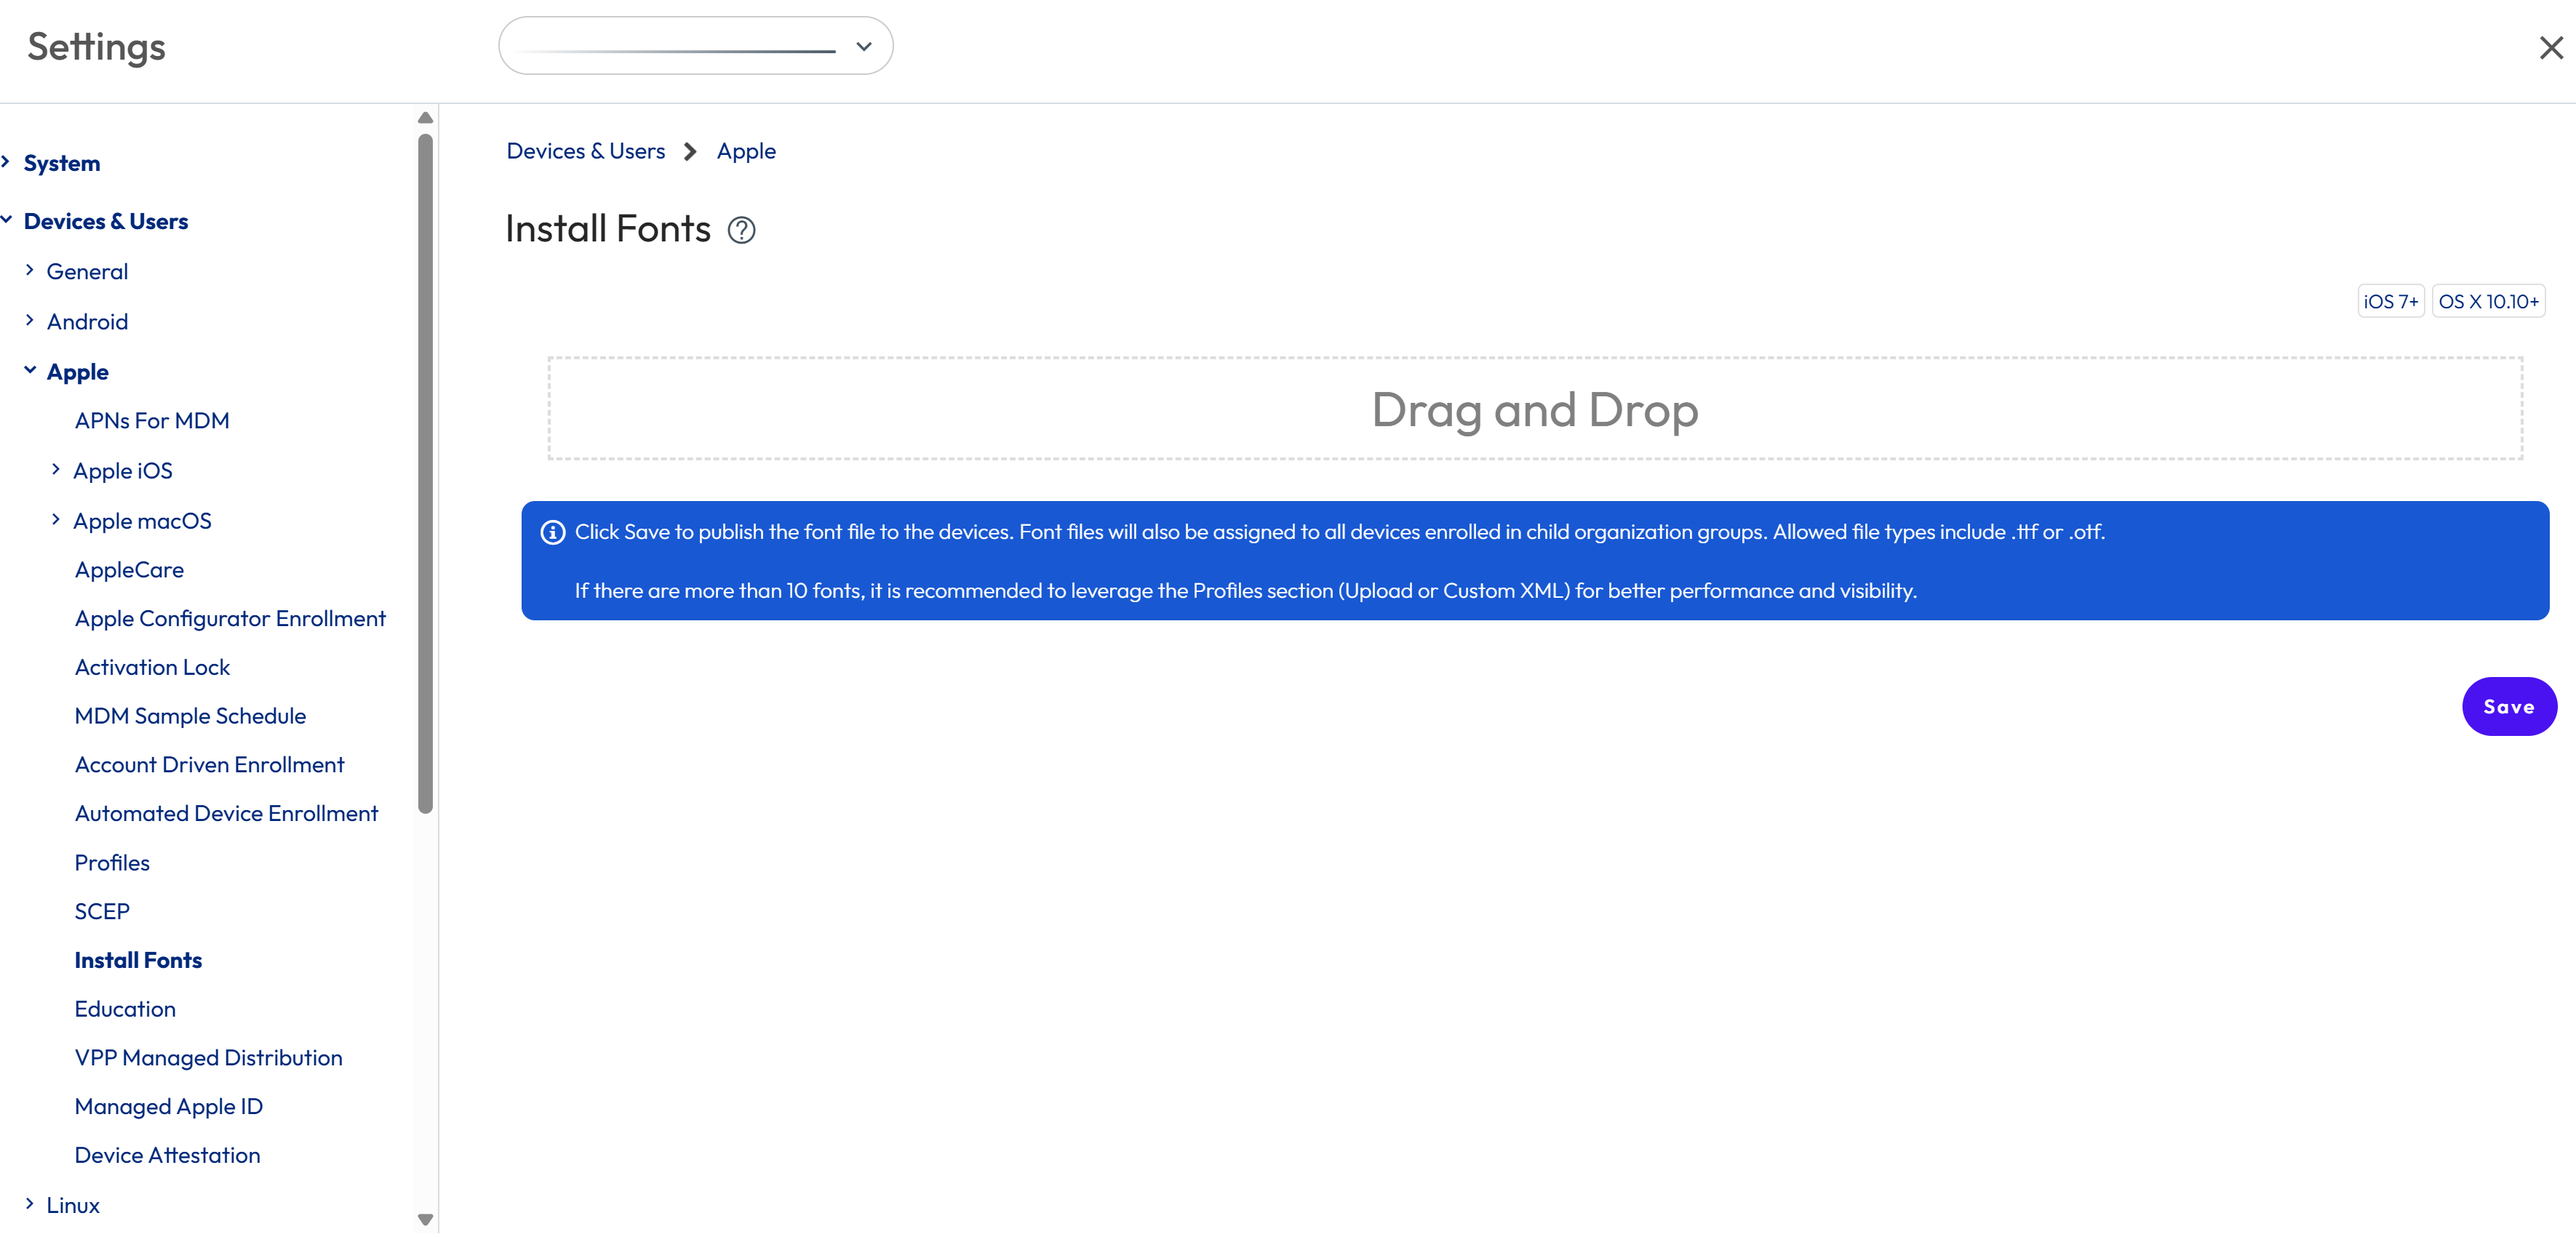Screen dimensions: 2576x1237
Task: Select MDM Sample Schedule
Action: [x=190, y=717]
